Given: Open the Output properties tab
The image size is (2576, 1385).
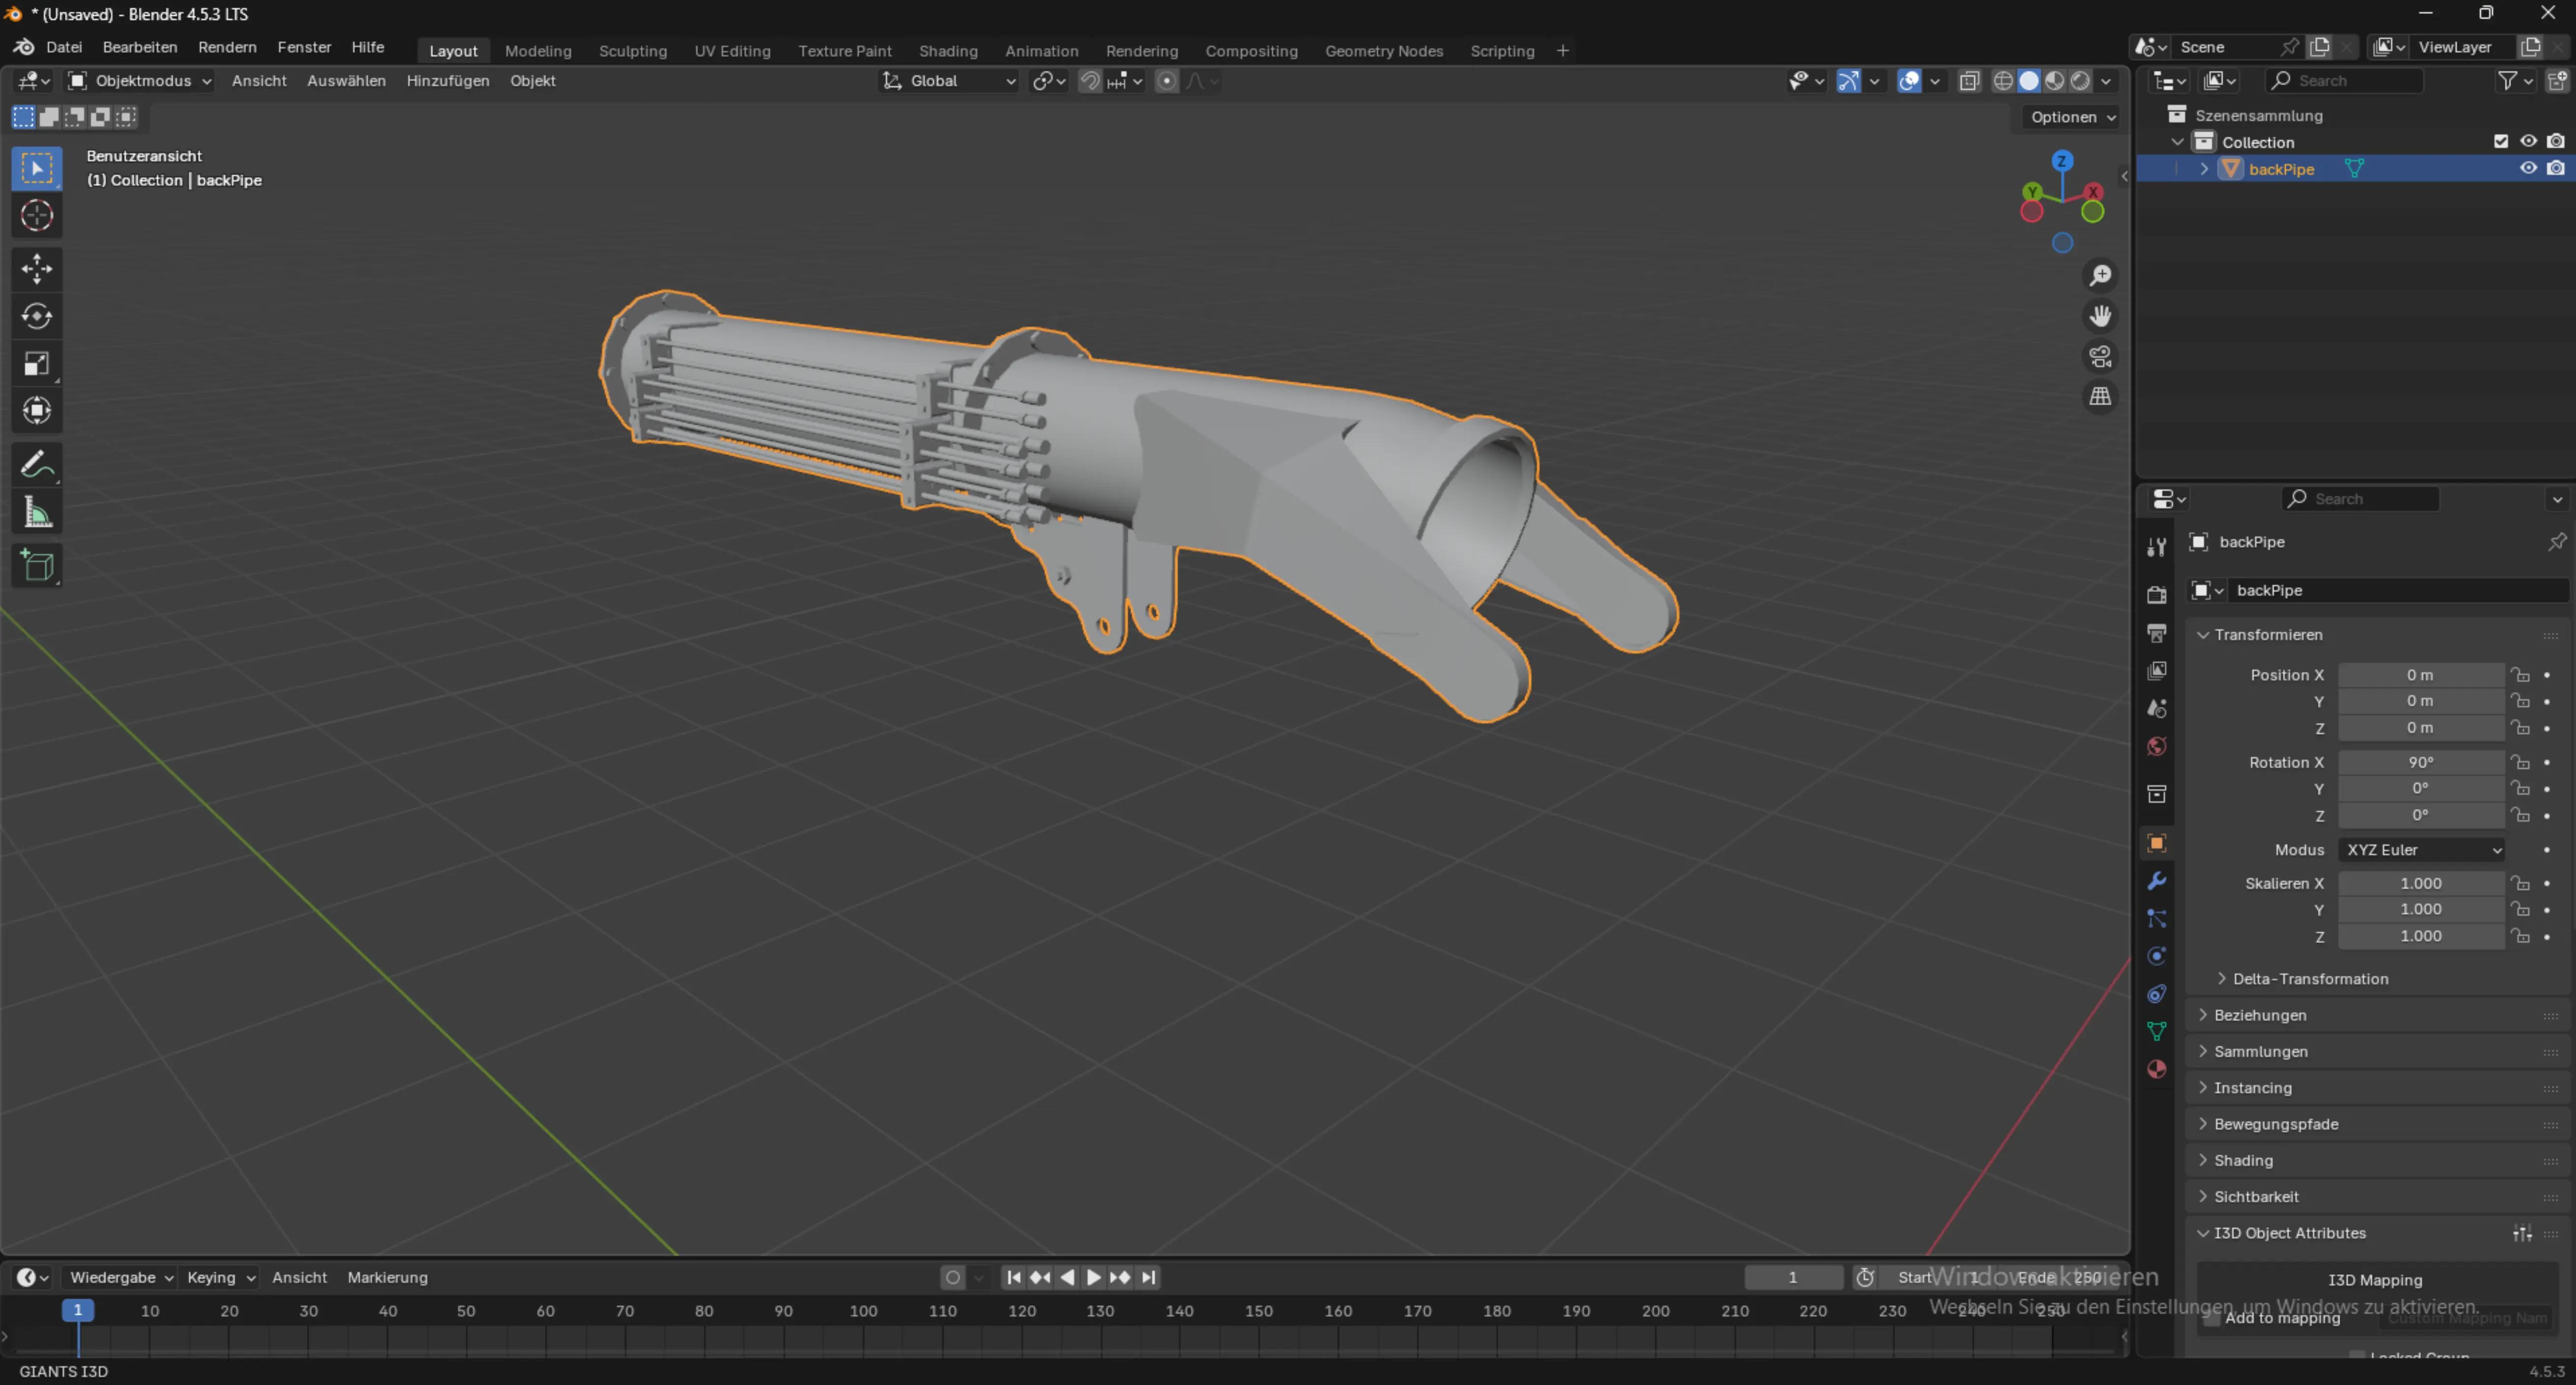Looking at the screenshot, I should pos(2157,633).
